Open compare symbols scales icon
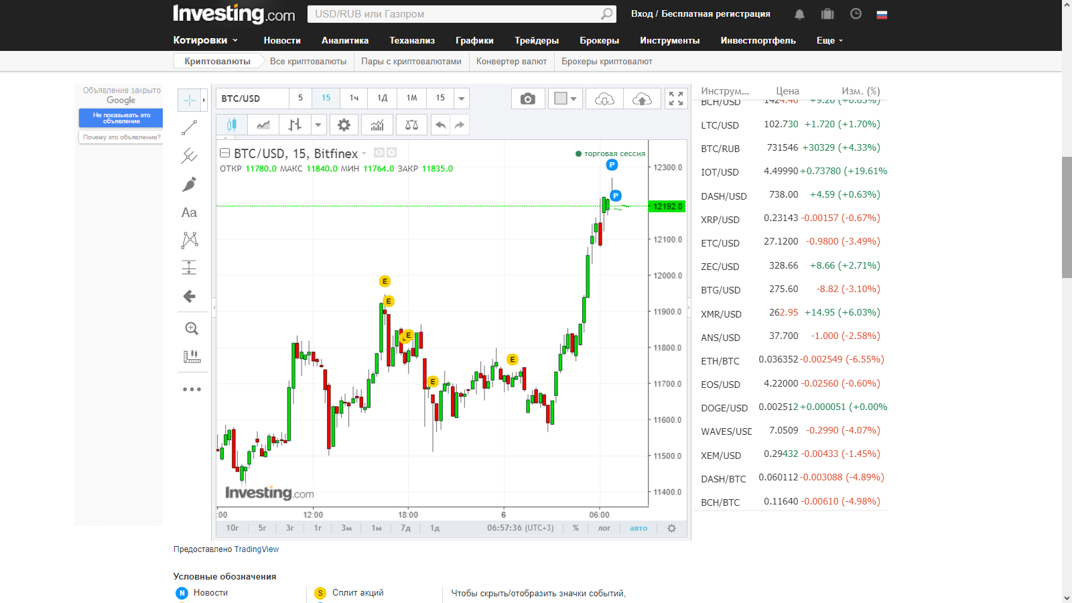This screenshot has height=603, width=1072. click(x=411, y=125)
